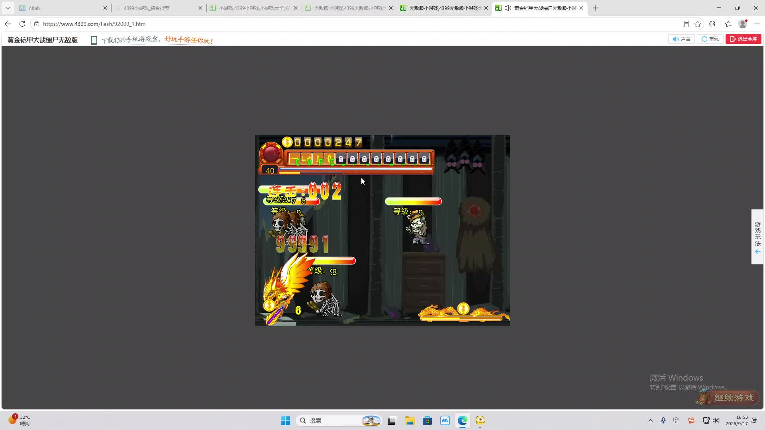Click the 重玩 replay button
The width and height of the screenshot is (765, 430).
[710, 39]
